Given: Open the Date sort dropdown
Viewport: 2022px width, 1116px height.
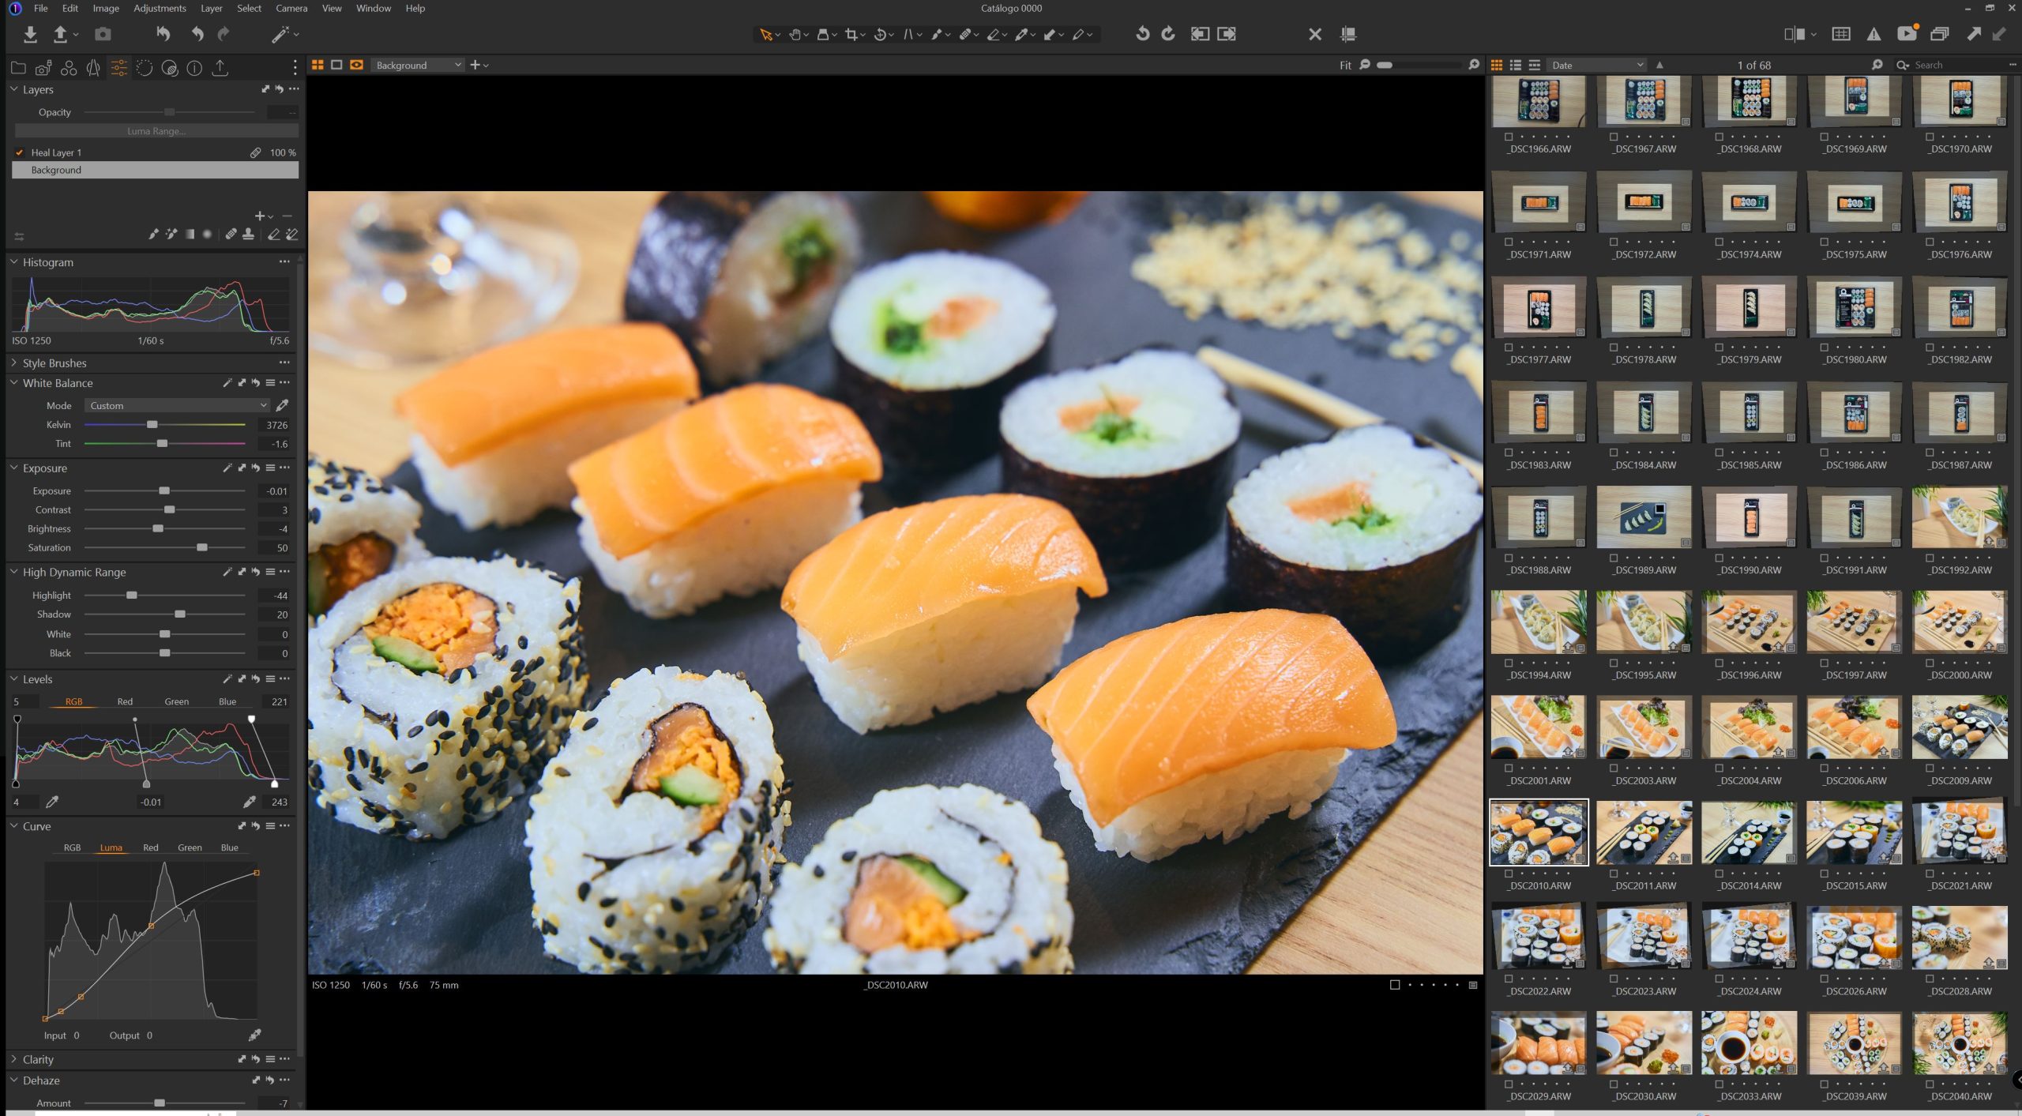Looking at the screenshot, I should pos(1596,65).
